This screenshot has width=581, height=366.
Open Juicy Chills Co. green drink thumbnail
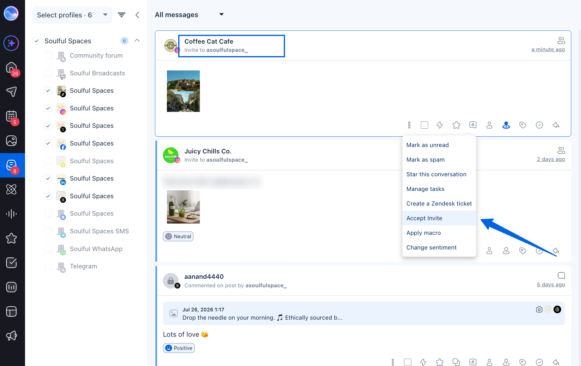coord(183,207)
